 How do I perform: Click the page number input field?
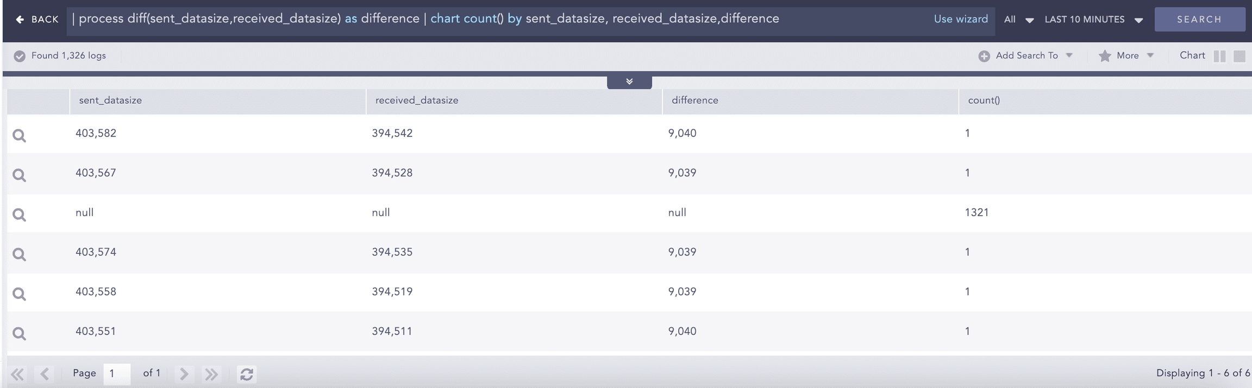[x=117, y=373]
